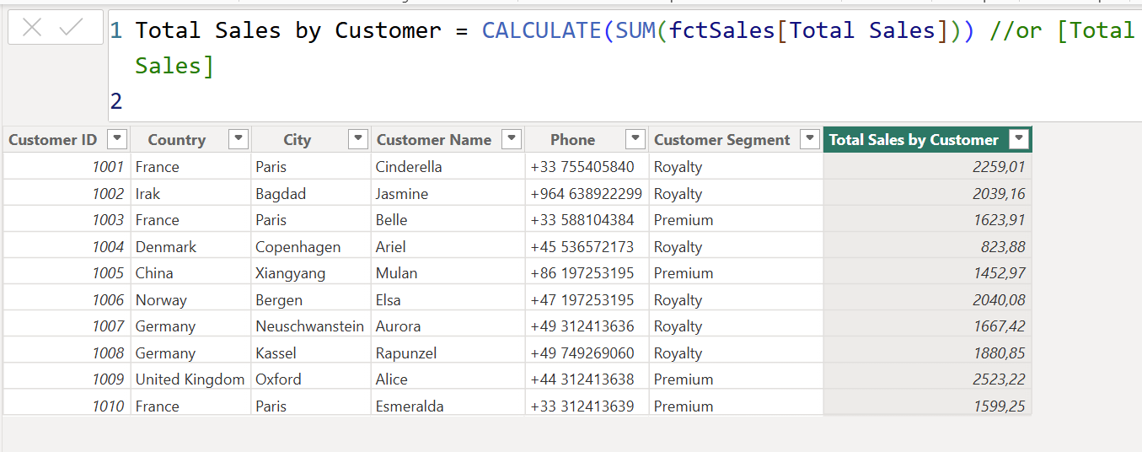Select the Neuschwanstein city cell
1142x452 pixels.
point(309,326)
